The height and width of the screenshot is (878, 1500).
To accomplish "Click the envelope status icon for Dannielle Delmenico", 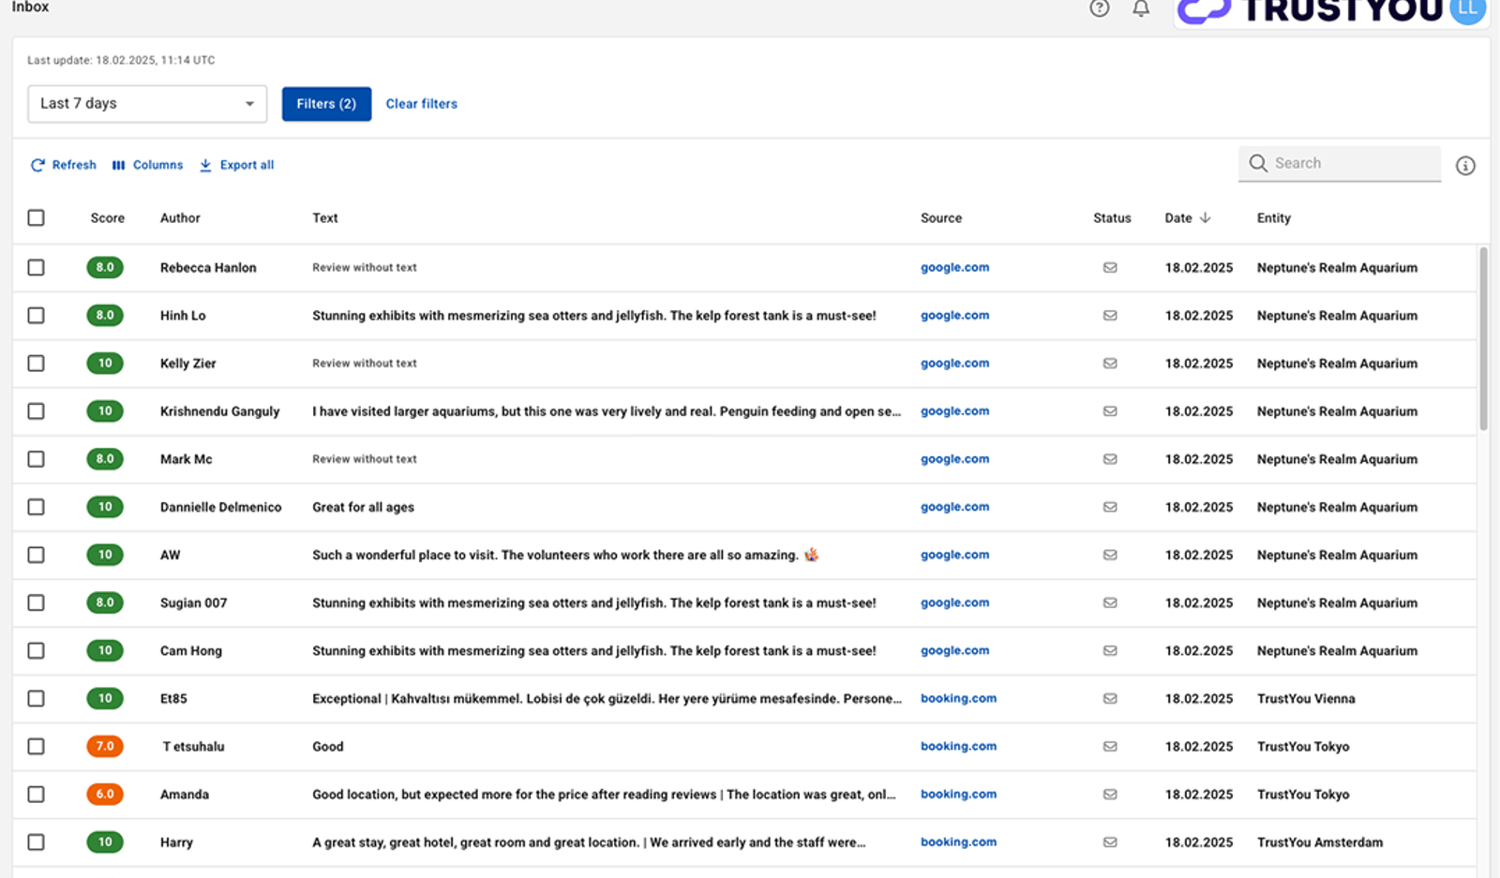I will click(1110, 507).
